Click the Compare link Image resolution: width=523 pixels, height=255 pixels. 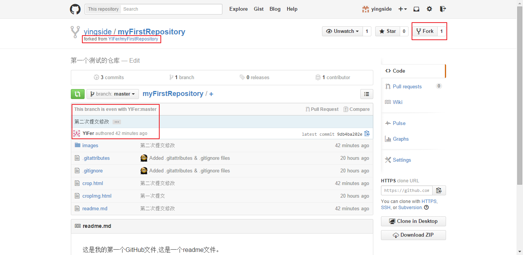(356, 109)
